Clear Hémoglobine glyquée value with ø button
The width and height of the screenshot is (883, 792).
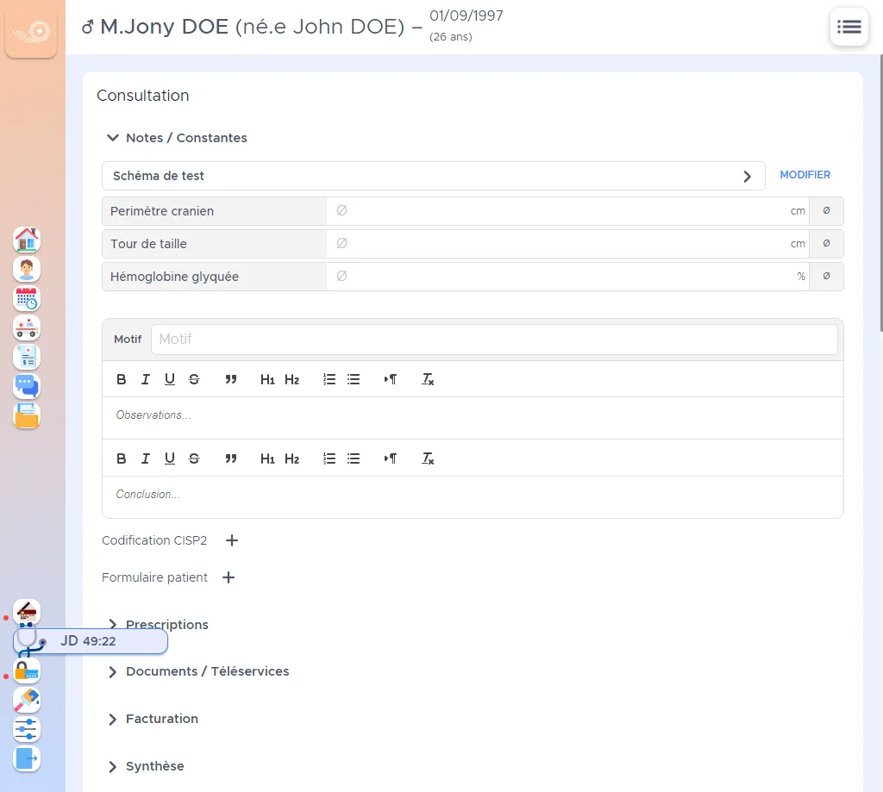826,277
